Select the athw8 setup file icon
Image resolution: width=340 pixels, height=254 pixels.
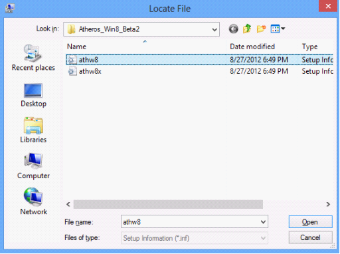72,60
